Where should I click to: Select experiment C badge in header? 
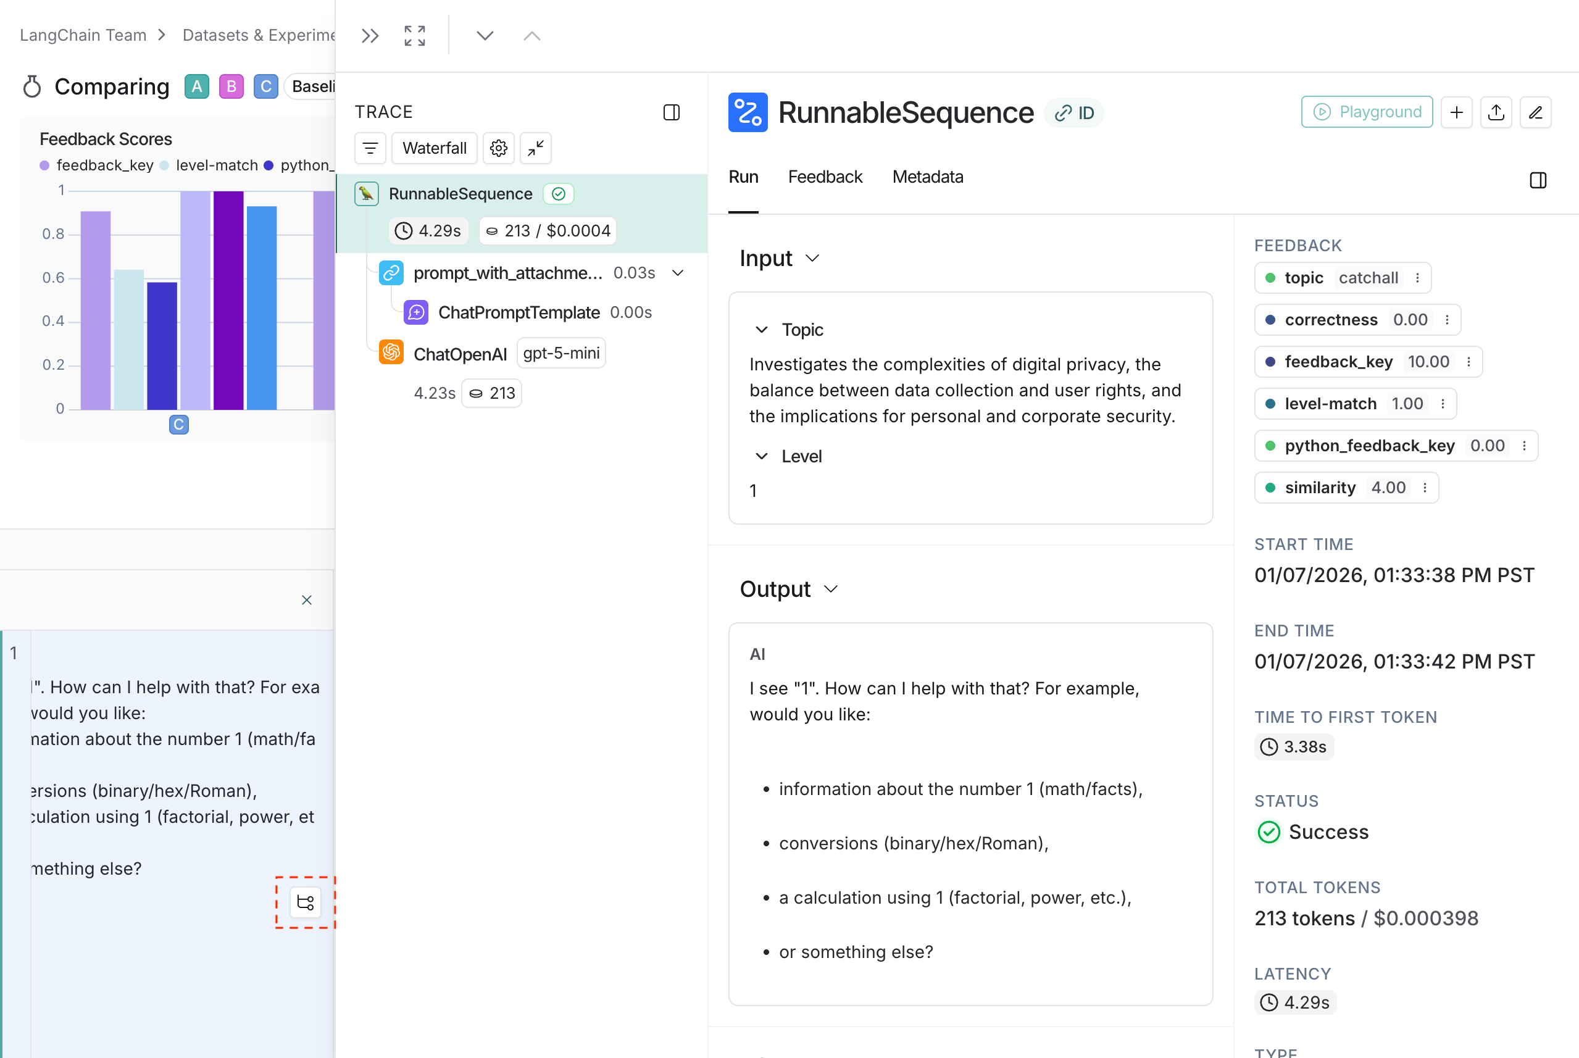(x=266, y=87)
